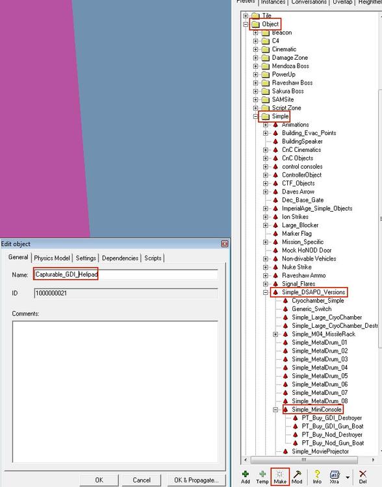
Task: Switch to the Scripts tab
Action: [x=153, y=258]
